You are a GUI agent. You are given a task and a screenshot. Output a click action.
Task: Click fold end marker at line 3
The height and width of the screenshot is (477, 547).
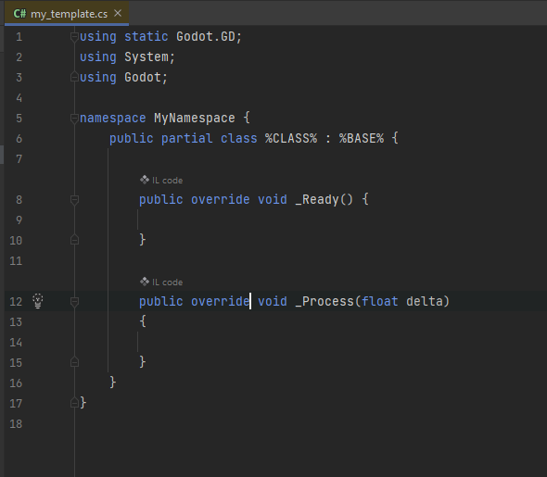coord(74,77)
